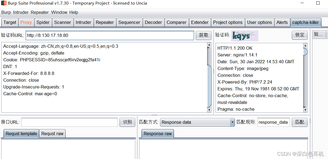
Task: Click the Cache-Control: max-age=0 line
Action: point(30,94)
